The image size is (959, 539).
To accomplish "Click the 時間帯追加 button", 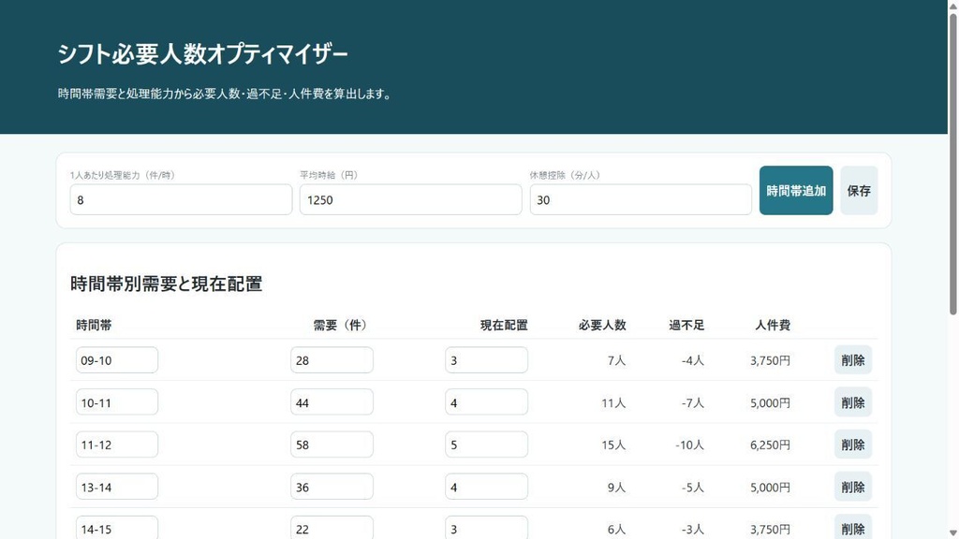I will [x=796, y=191].
